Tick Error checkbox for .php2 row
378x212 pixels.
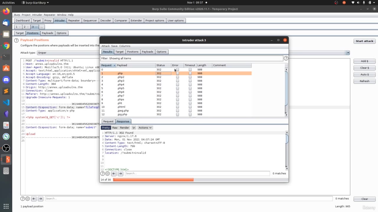(177, 77)
